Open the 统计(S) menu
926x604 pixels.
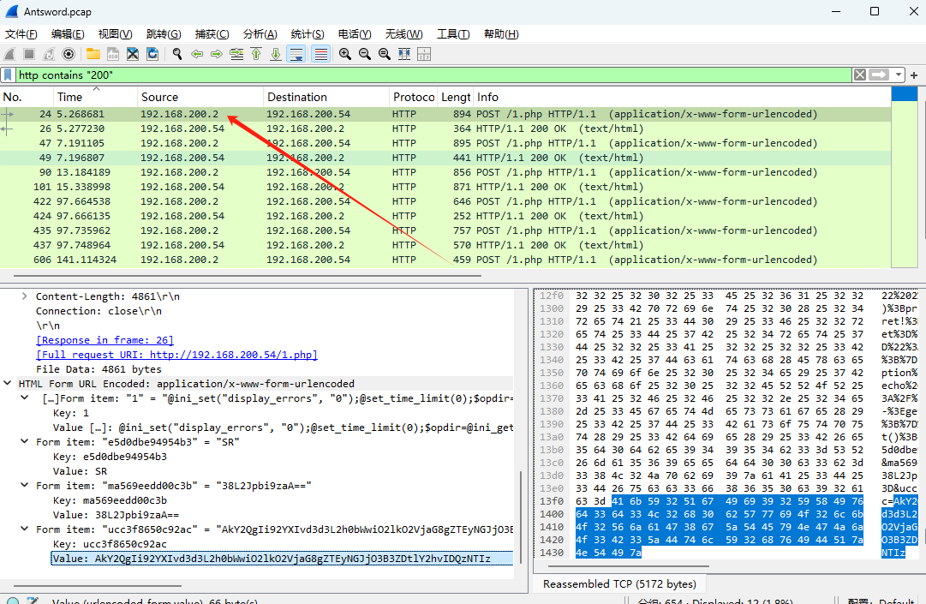tap(308, 34)
